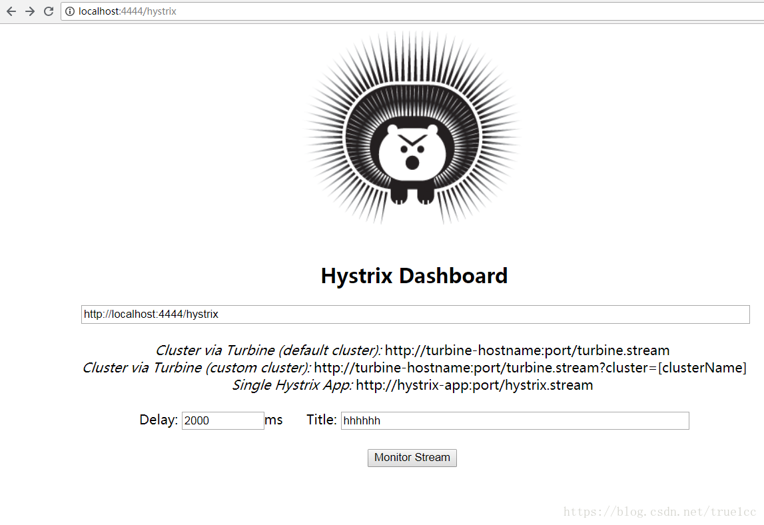
Task: Click 'Single Hystrix App:' label
Action: (x=292, y=385)
